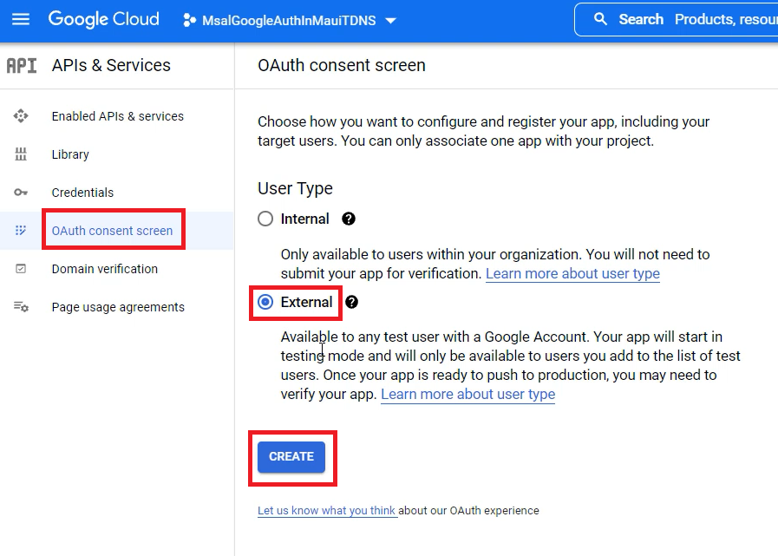Click the API logo icon

point(22,66)
